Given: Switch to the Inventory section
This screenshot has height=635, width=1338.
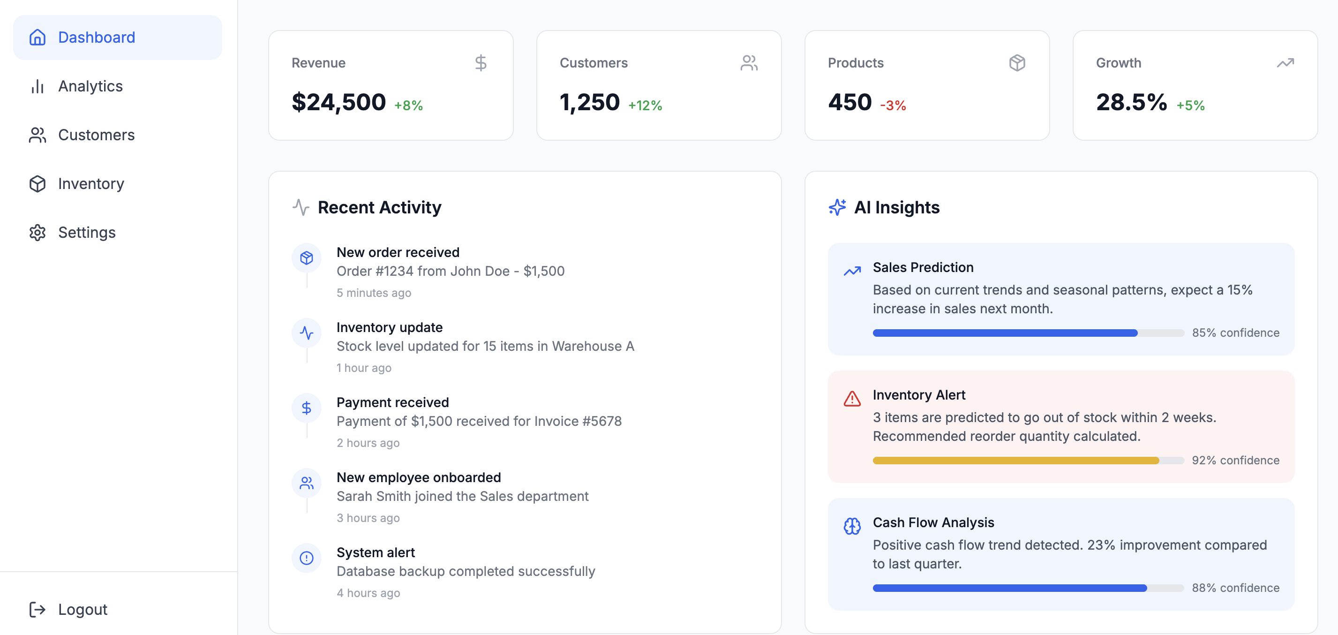Looking at the screenshot, I should [x=91, y=183].
